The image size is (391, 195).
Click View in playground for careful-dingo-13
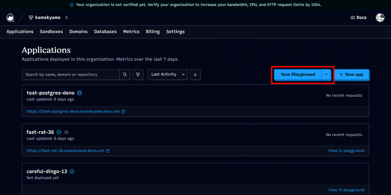point(346,190)
